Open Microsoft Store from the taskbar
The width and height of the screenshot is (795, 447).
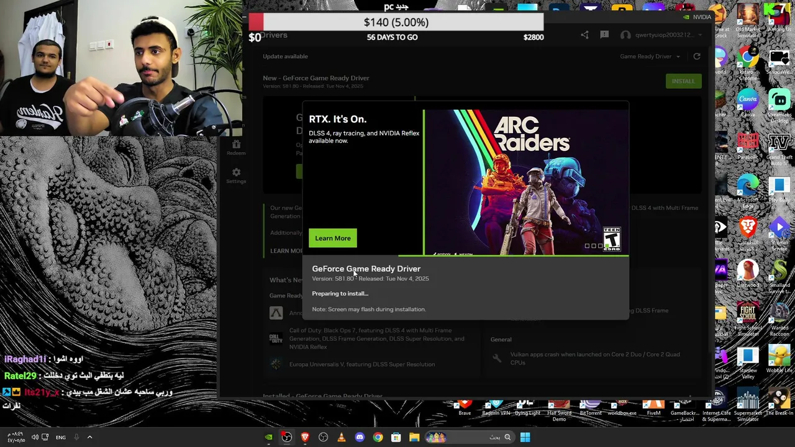396,437
